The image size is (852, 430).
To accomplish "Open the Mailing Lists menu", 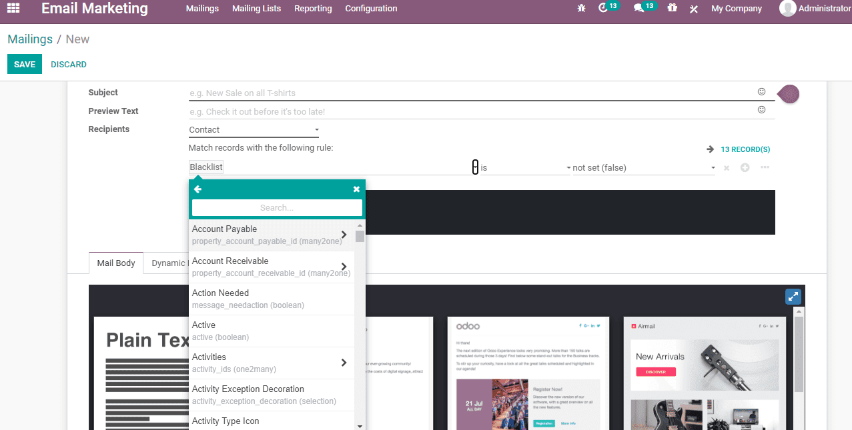I will [256, 9].
